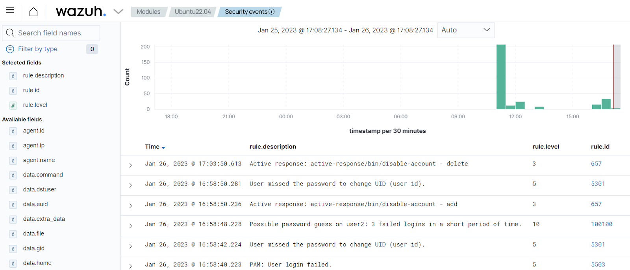This screenshot has width=630, height=270.
Task: Click the type icon for agent.name
Action: point(13,161)
